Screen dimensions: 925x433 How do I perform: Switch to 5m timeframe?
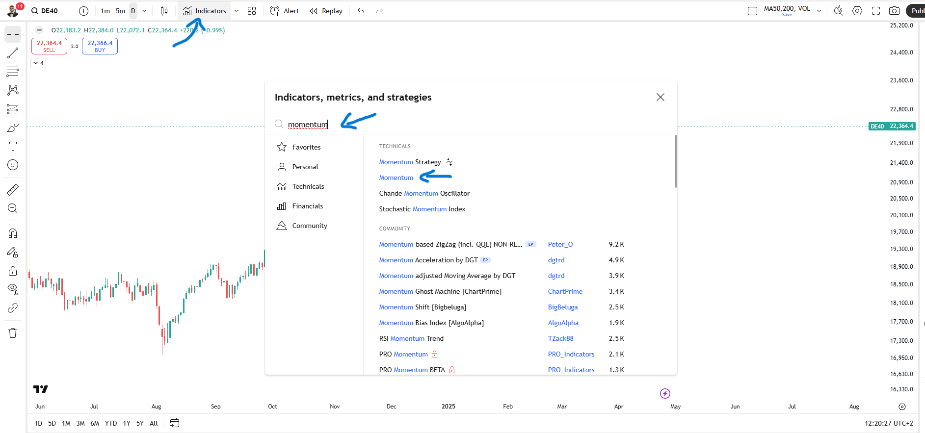[x=120, y=11]
